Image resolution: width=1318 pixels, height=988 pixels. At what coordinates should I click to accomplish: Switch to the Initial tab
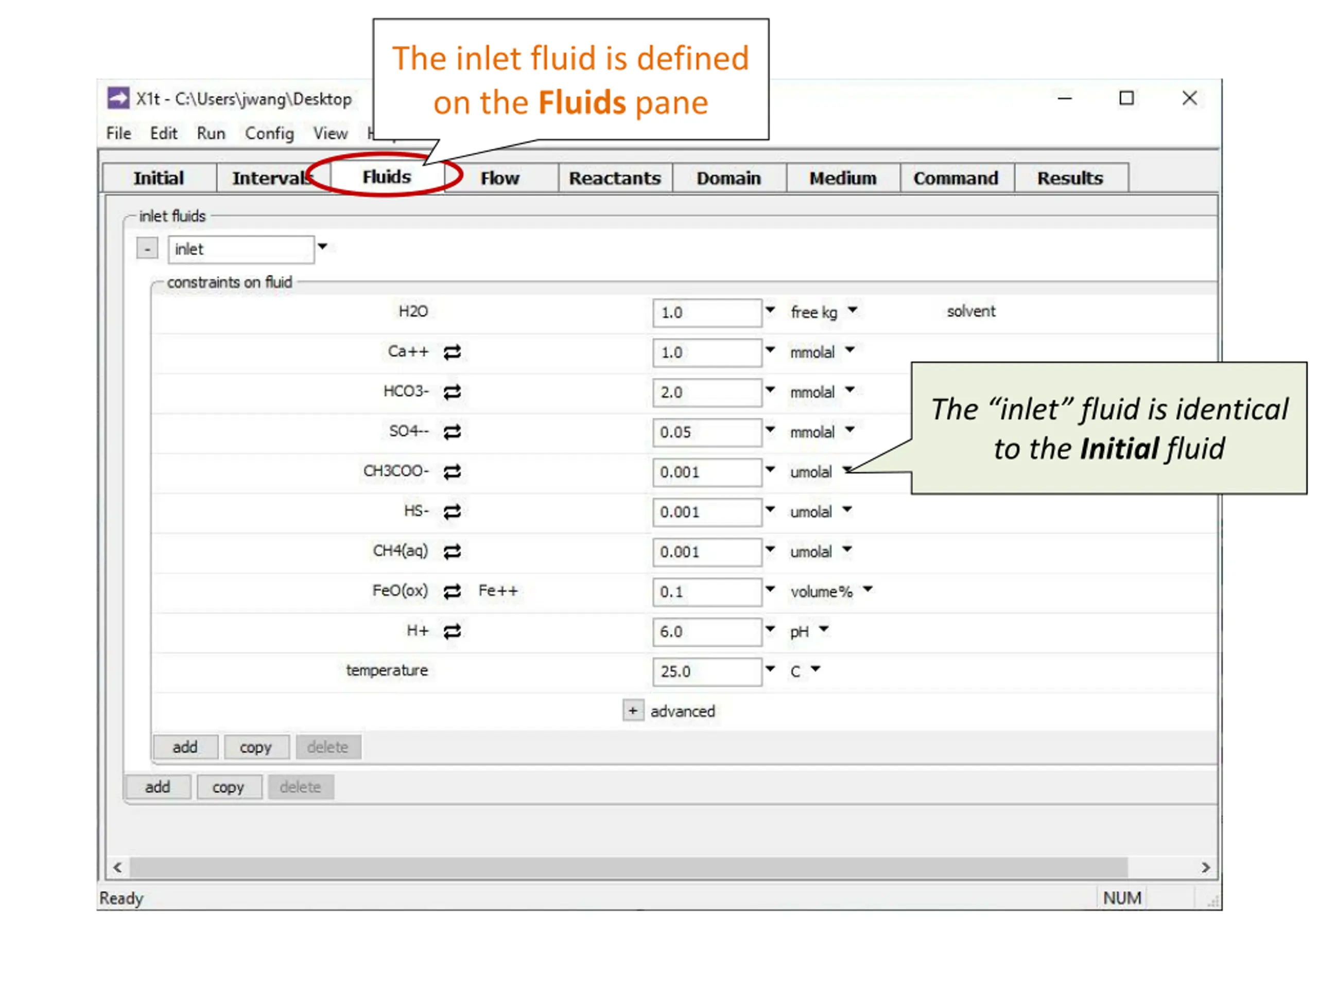click(x=159, y=178)
